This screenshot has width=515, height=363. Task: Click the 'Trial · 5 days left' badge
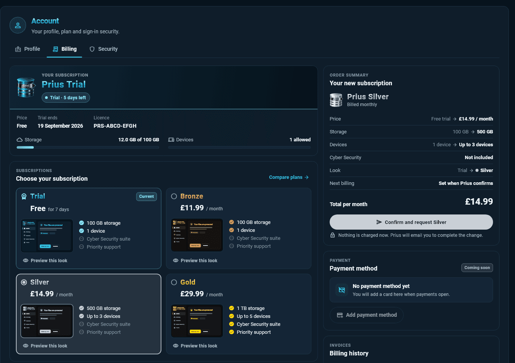(66, 98)
